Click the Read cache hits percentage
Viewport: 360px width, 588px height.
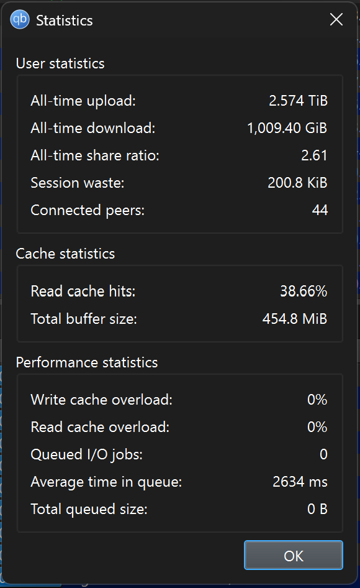(x=304, y=292)
